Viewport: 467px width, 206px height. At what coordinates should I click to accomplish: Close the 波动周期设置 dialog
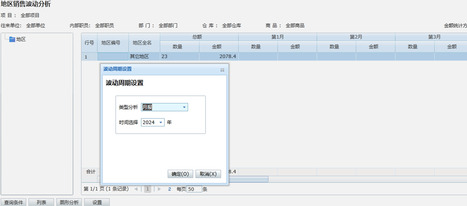pyautogui.click(x=222, y=70)
